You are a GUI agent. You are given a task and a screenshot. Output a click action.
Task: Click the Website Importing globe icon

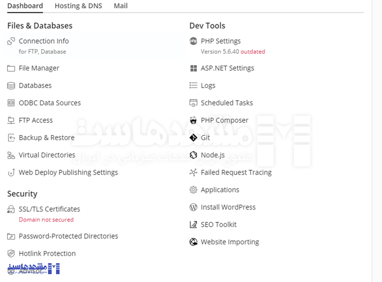coord(193,242)
